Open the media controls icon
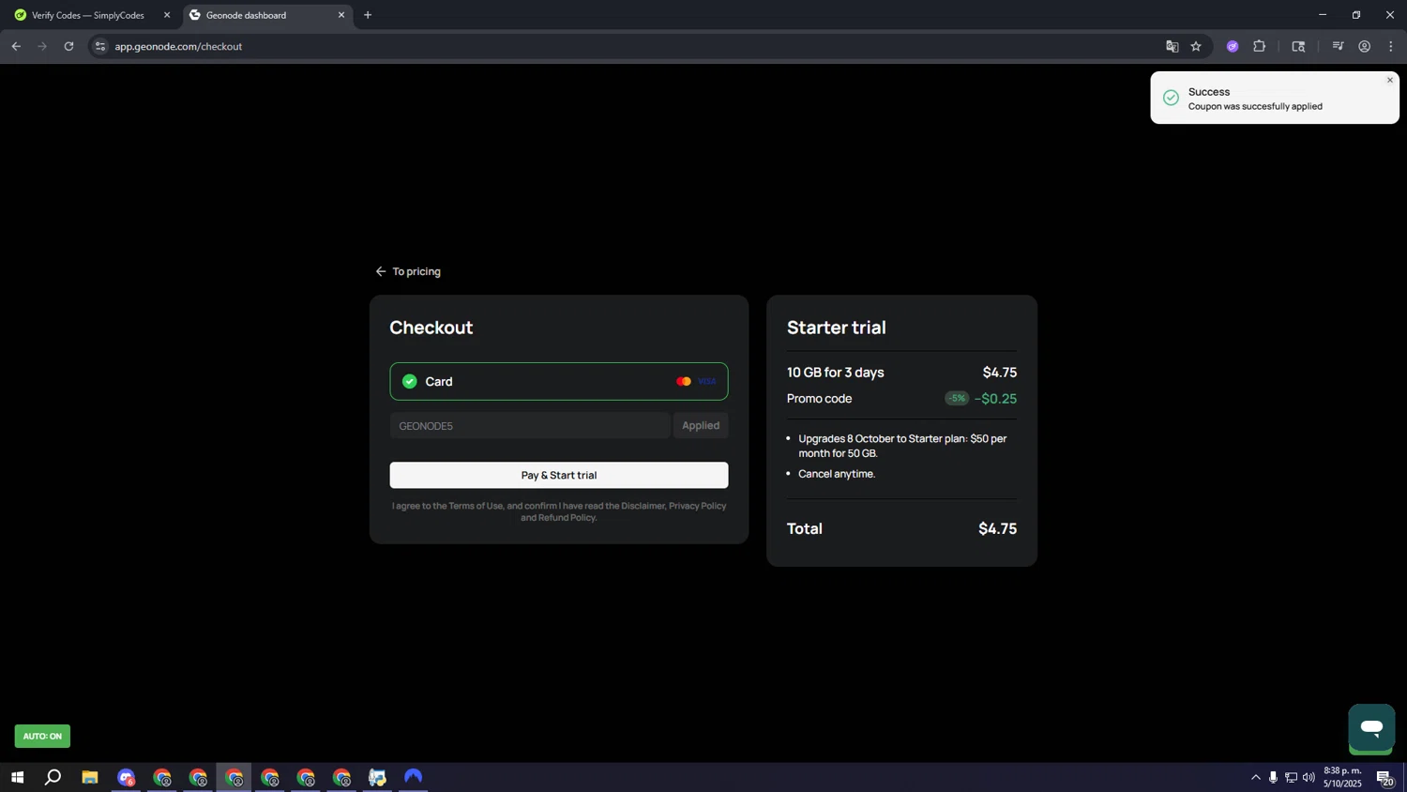This screenshot has height=792, width=1407. click(1338, 46)
